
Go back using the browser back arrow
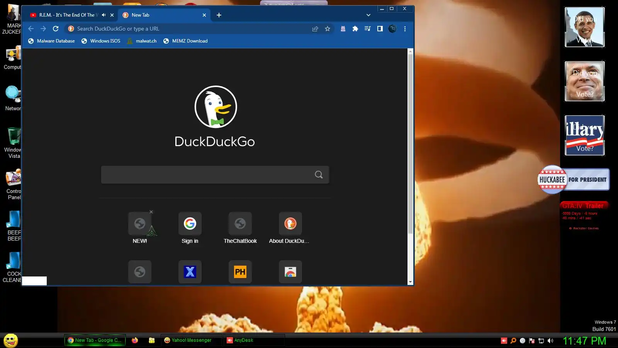(x=31, y=29)
